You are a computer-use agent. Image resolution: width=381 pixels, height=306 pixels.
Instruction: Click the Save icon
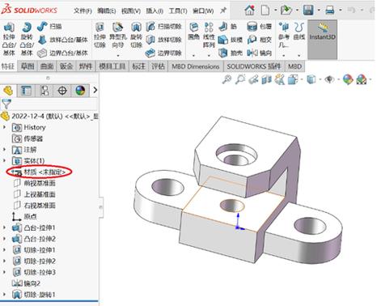(308, 11)
